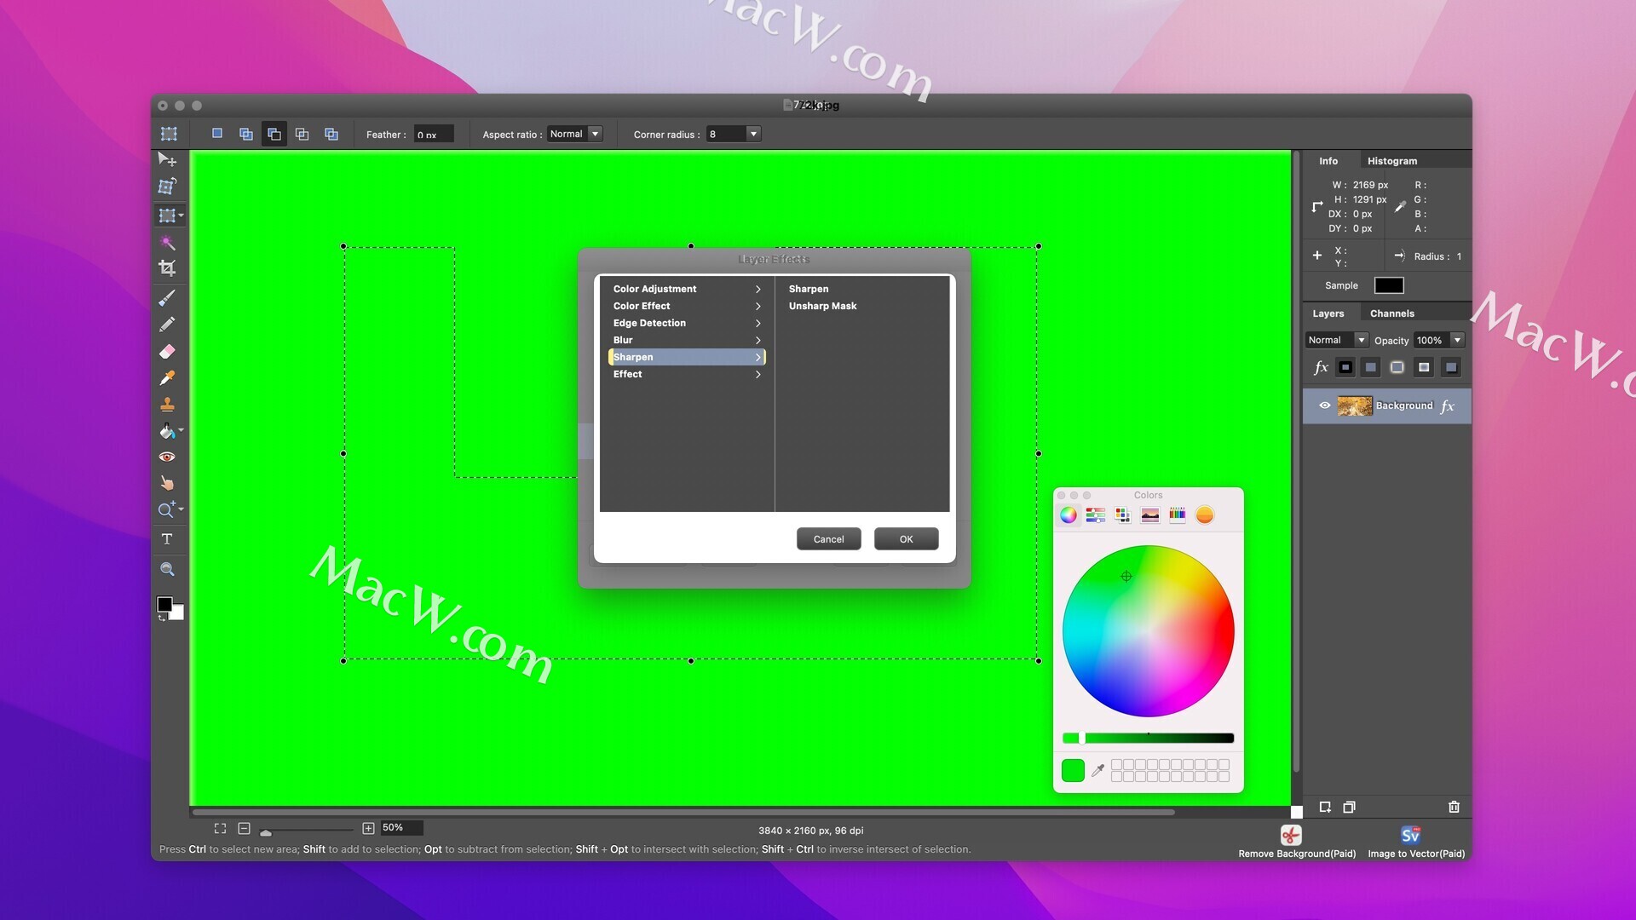Open the Corner radius dropdown
1636x920 pixels.
[x=733, y=134]
